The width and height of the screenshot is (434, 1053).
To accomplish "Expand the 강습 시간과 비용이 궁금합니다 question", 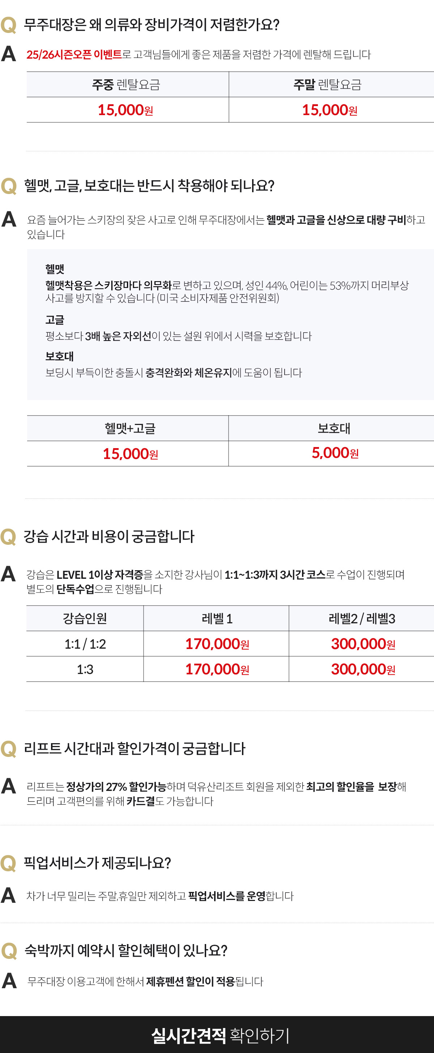I will (x=109, y=536).
